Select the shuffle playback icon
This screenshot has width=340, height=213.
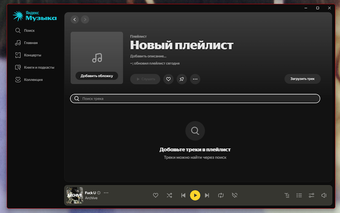[x=169, y=195]
